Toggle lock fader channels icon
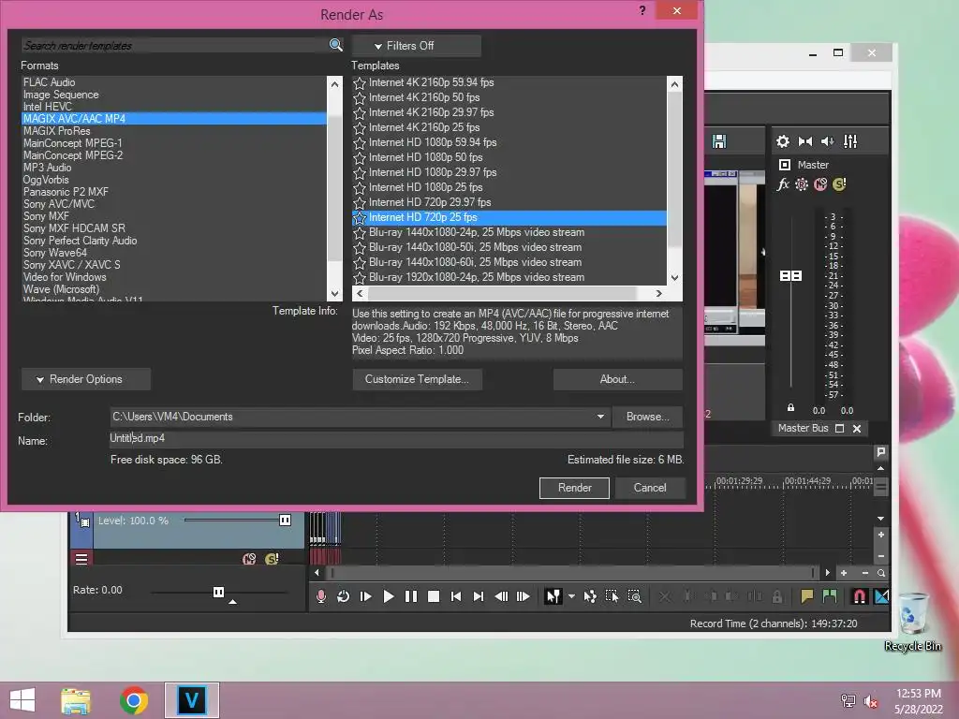The height and width of the screenshot is (719, 959). pyautogui.click(x=790, y=407)
